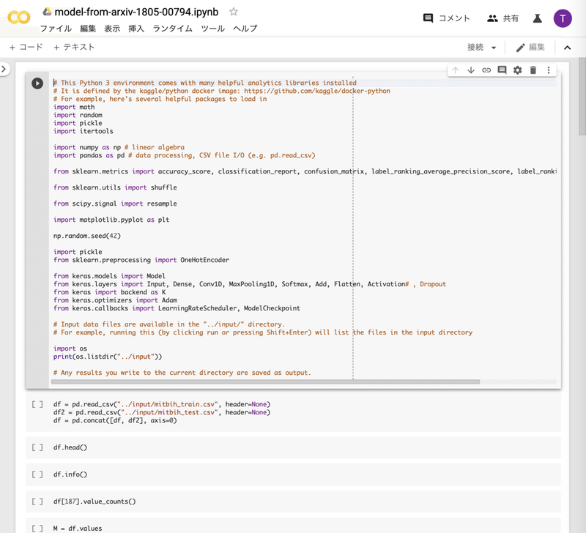Expand the left sidebar panel
Image resolution: width=586 pixels, height=533 pixels.
pos(4,69)
